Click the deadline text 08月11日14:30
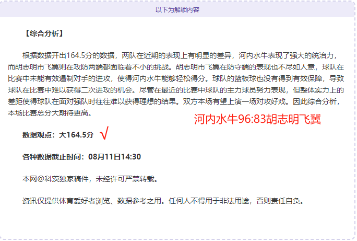 (114, 157)
